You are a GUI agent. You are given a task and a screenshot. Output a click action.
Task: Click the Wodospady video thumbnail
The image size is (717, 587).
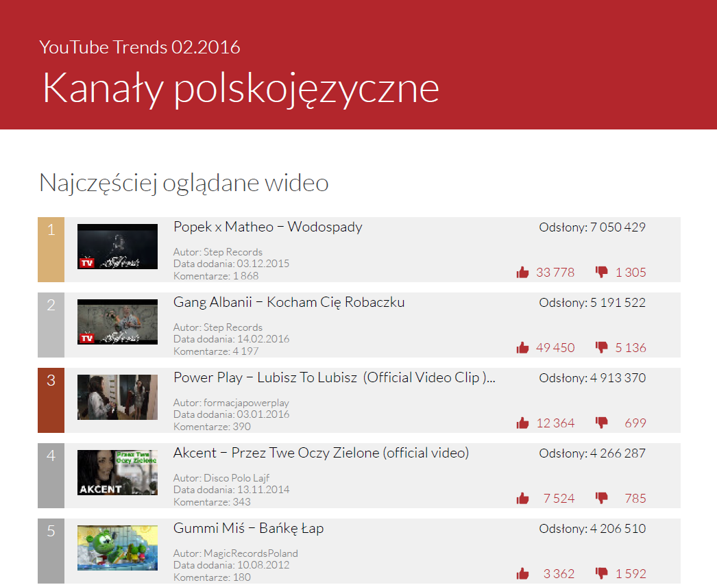coord(117,247)
